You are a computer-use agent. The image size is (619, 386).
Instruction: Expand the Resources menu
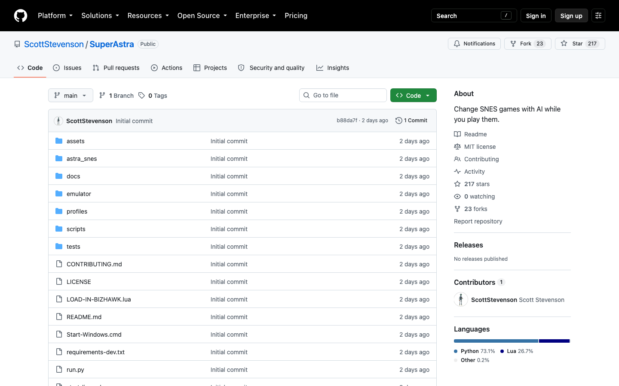coord(148,15)
